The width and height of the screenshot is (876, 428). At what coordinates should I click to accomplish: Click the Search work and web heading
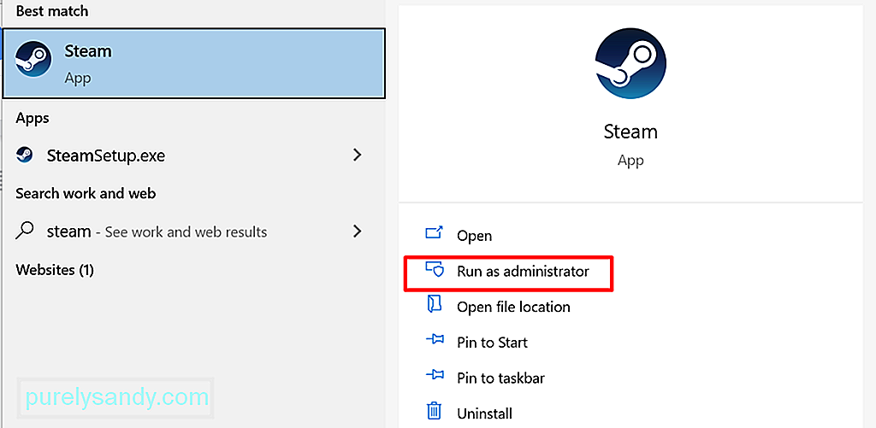pyautogui.click(x=86, y=194)
